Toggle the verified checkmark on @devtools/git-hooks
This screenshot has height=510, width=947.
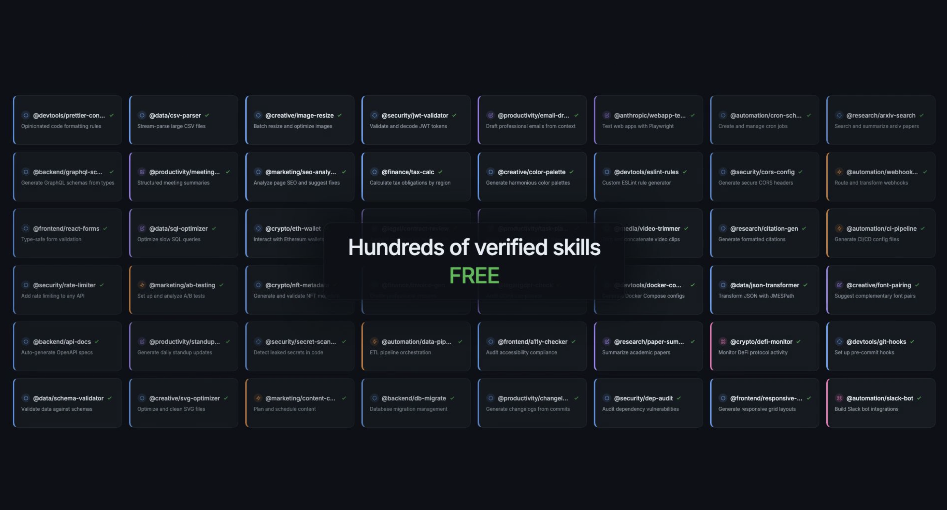click(911, 342)
